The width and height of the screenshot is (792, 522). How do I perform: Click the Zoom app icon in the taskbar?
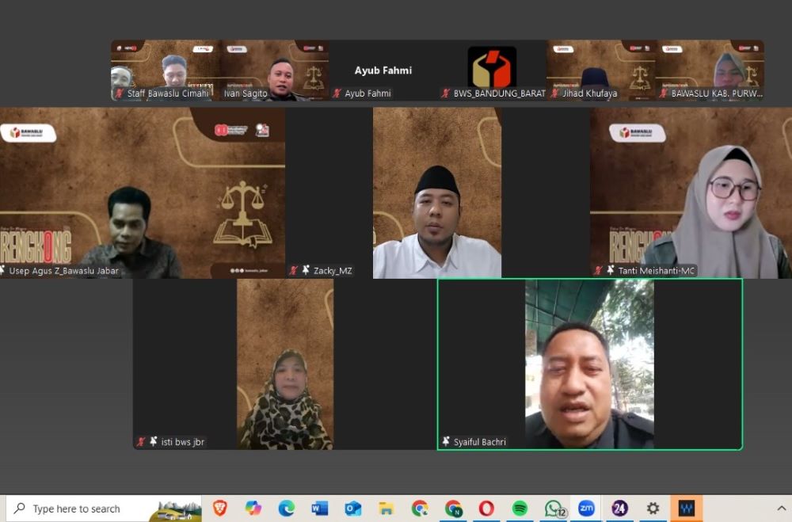586,509
